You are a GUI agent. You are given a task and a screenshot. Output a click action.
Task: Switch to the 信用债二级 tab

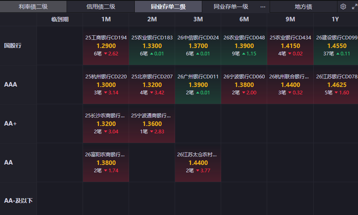tap(101, 7)
